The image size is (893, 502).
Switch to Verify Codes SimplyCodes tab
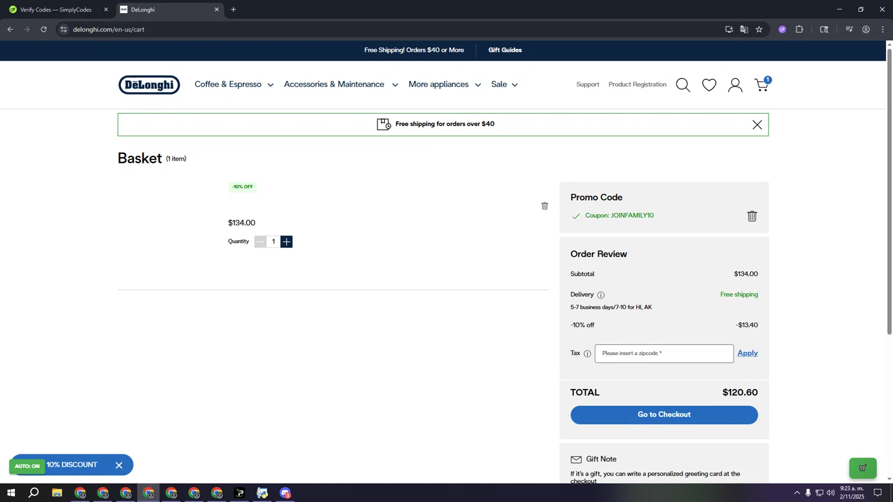coord(55,10)
